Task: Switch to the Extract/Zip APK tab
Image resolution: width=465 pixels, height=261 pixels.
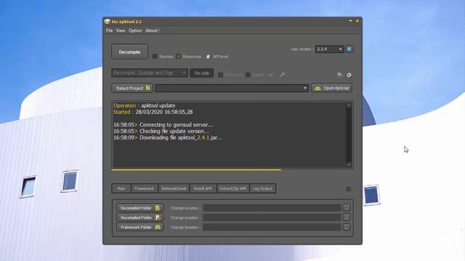Action: [233, 188]
